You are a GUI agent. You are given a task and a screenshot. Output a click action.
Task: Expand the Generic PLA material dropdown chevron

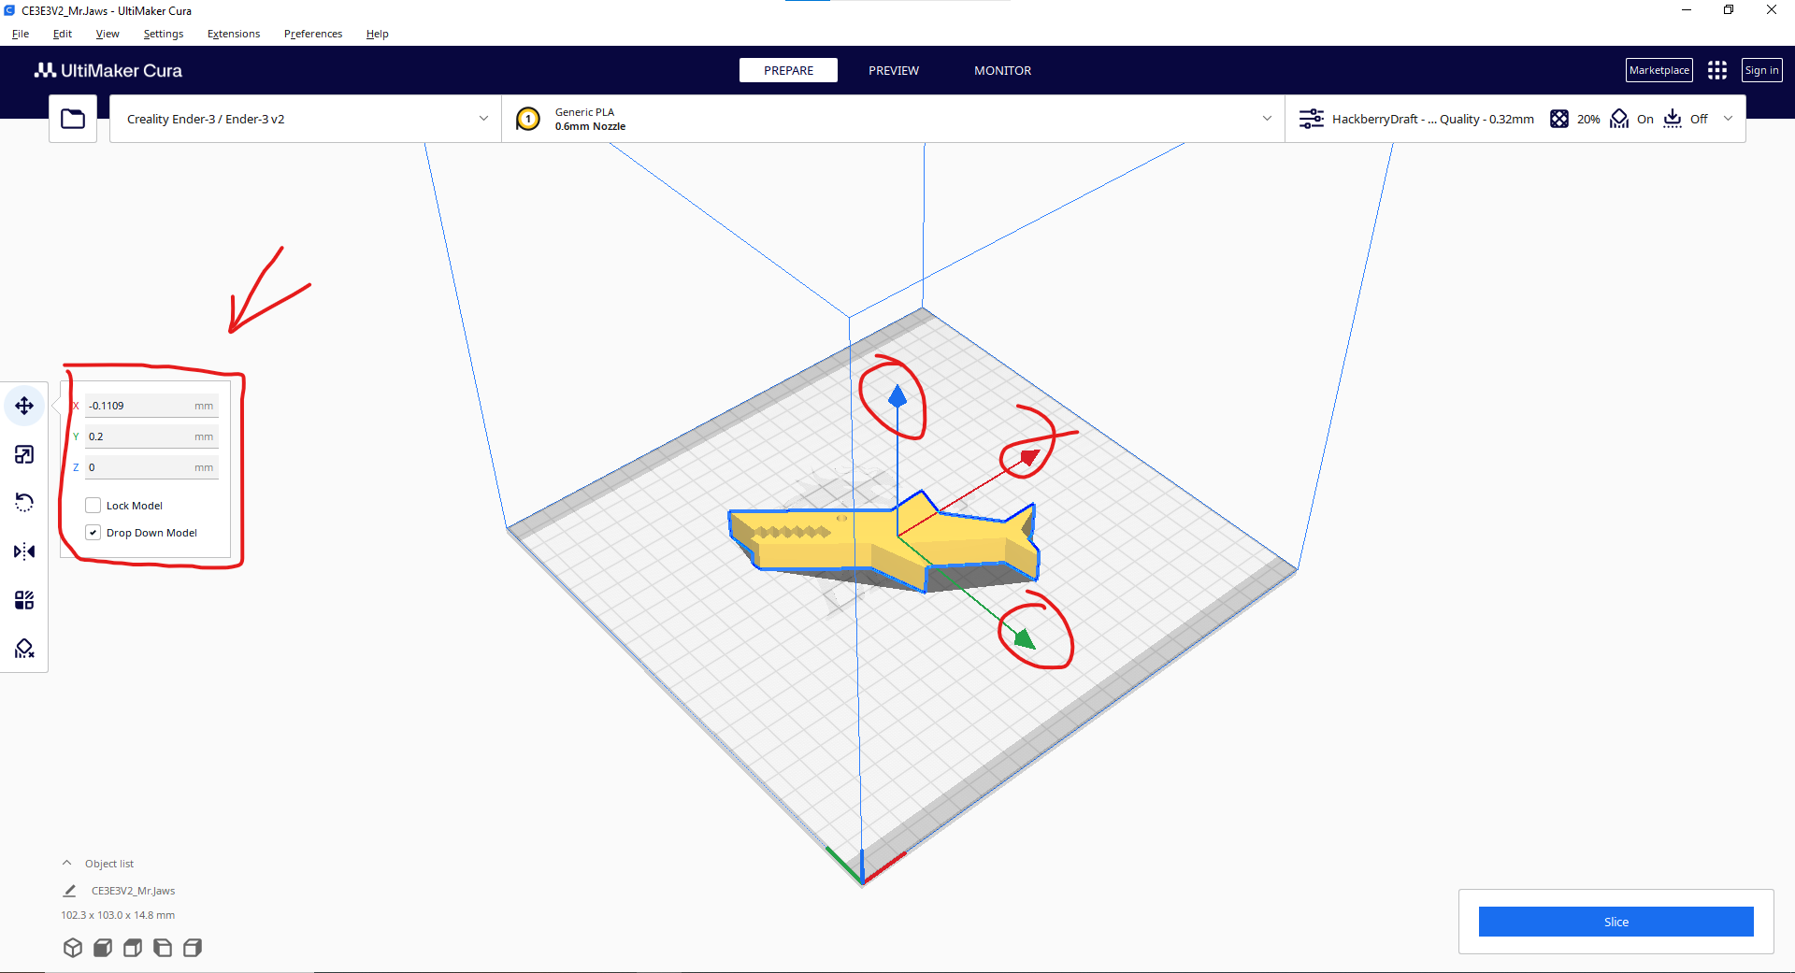click(x=1267, y=119)
